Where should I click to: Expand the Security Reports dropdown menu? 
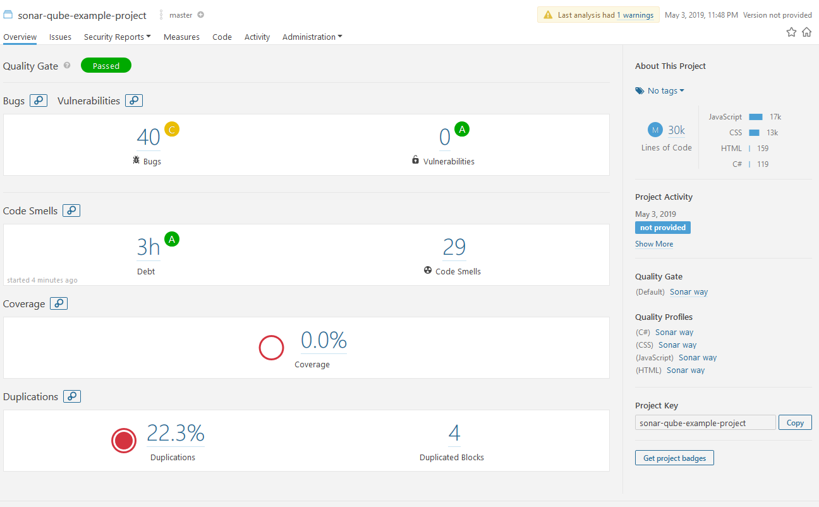click(117, 37)
